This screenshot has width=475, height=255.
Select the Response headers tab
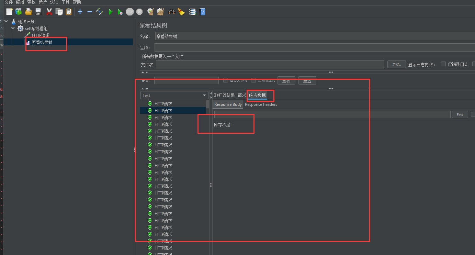click(x=261, y=104)
